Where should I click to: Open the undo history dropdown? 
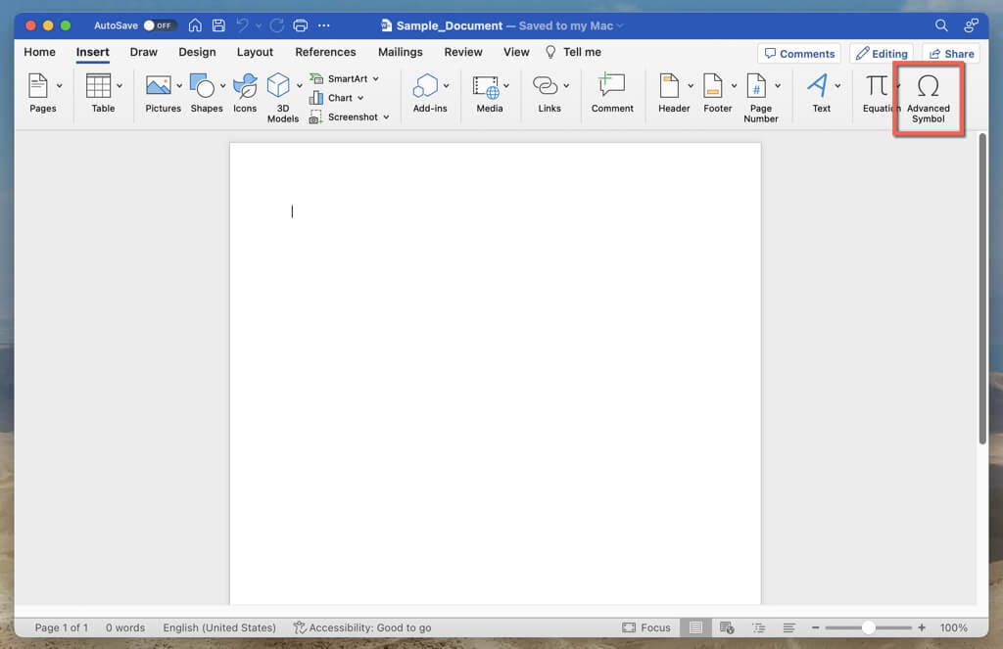(x=259, y=26)
